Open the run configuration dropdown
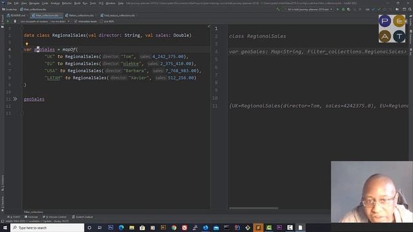The height and width of the screenshot is (232, 413). click(308, 9)
